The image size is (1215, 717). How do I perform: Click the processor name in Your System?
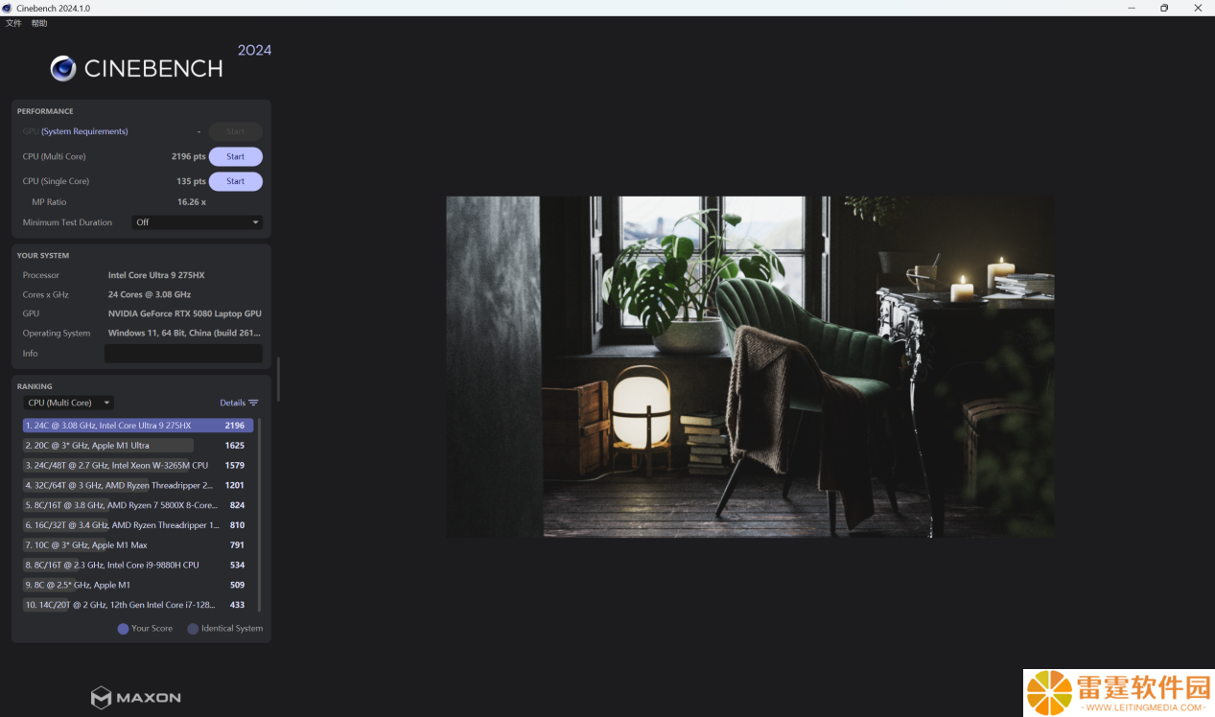click(156, 275)
